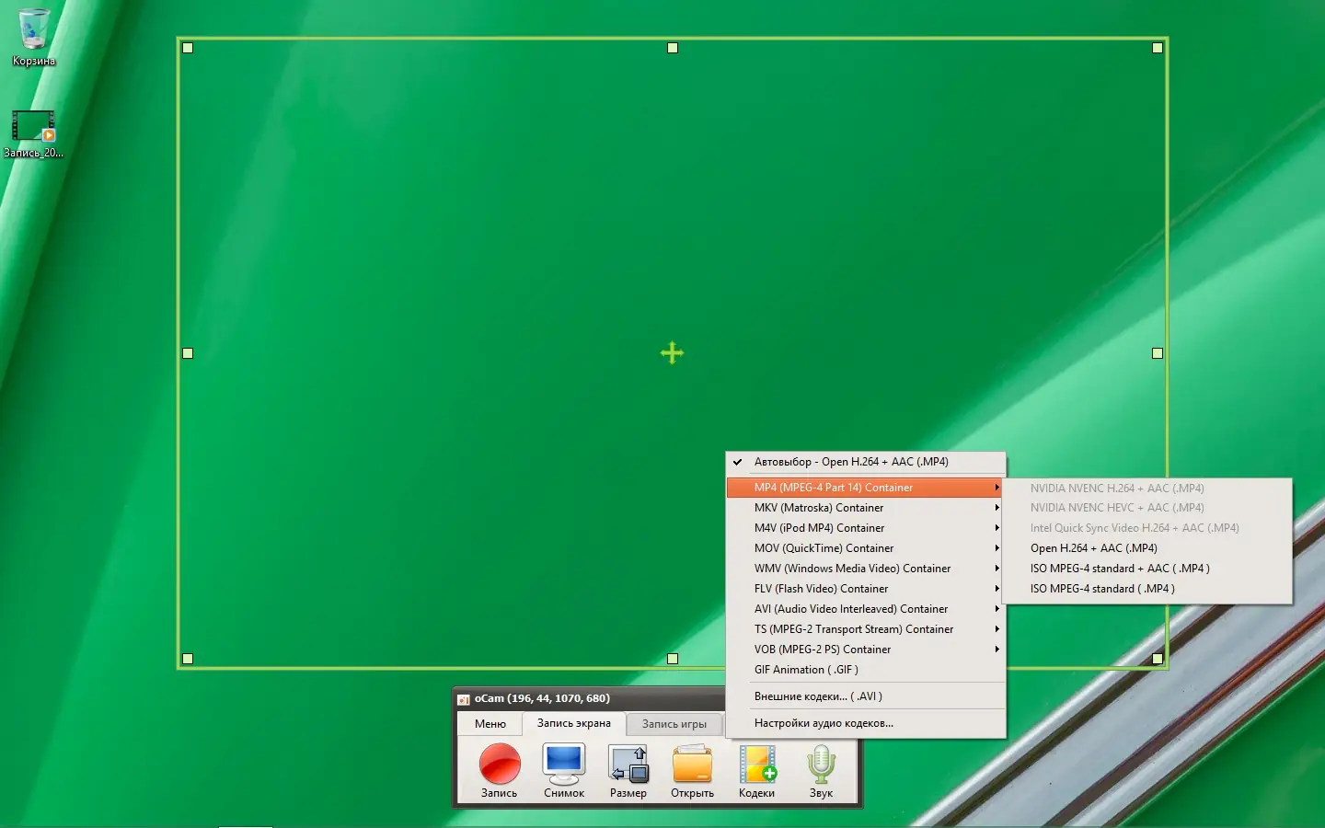Expand the MKV (Matroska) Container submenu arrow
Viewport: 1325px width, 828px height.
click(997, 508)
